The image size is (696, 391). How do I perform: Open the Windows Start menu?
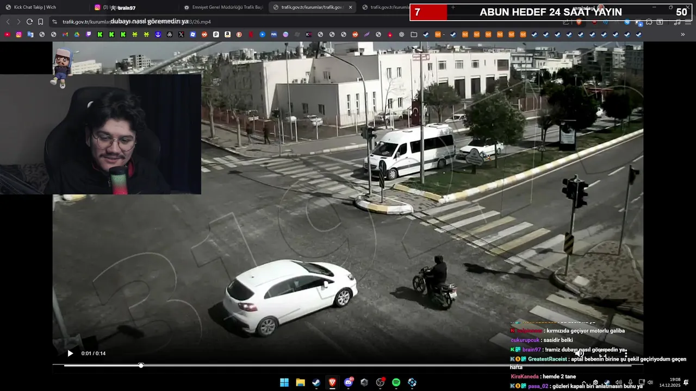pos(284,382)
